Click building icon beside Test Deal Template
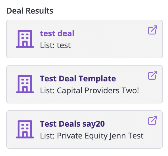 (x=25, y=84)
